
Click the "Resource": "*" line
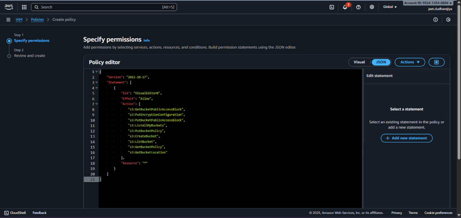(134, 163)
